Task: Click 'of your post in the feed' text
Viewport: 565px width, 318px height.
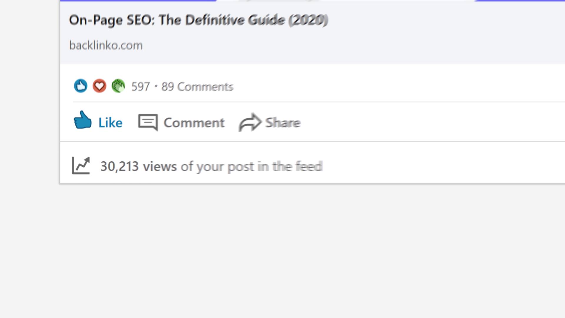Action: tap(252, 167)
